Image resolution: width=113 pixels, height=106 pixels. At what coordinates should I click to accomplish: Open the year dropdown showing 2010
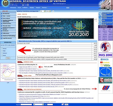pos(48,11)
